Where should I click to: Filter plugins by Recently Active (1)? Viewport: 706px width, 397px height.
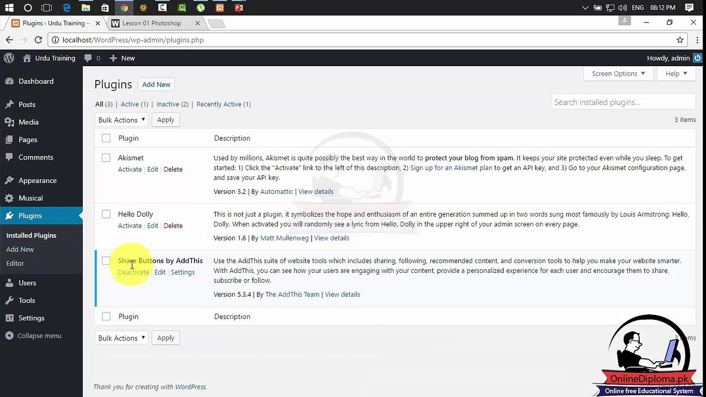coord(223,104)
